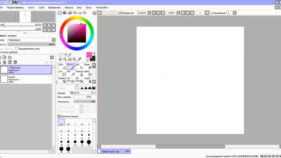Toggle the Дополнительно expander

coord(59,116)
